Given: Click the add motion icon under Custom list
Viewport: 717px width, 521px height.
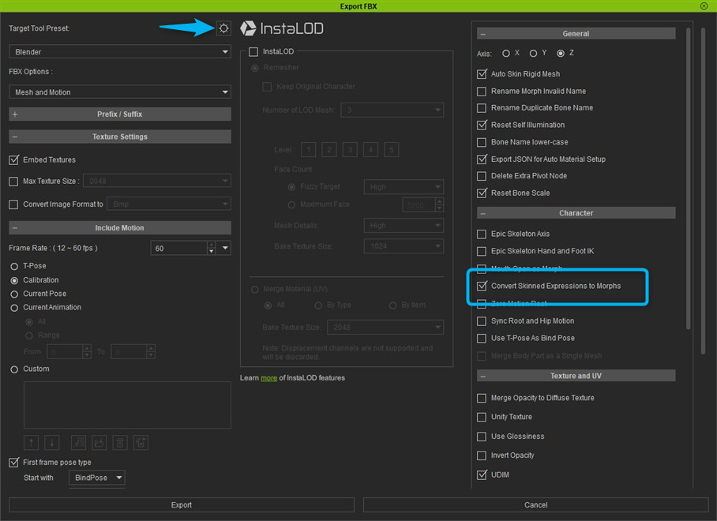Looking at the screenshot, I should point(78,442).
